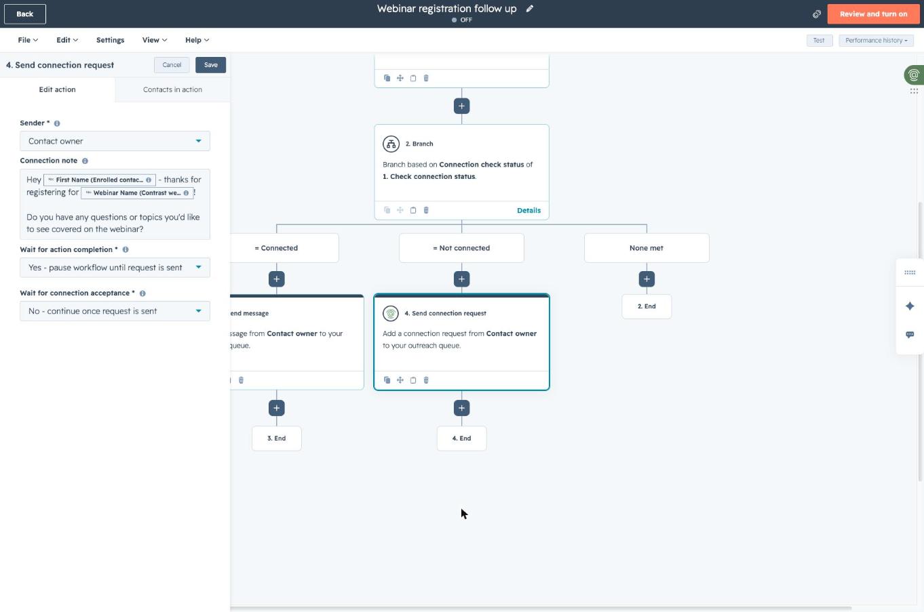Delete the Send connection request card with its trash icon
Image resolution: width=924 pixels, height=612 pixels.
426,380
